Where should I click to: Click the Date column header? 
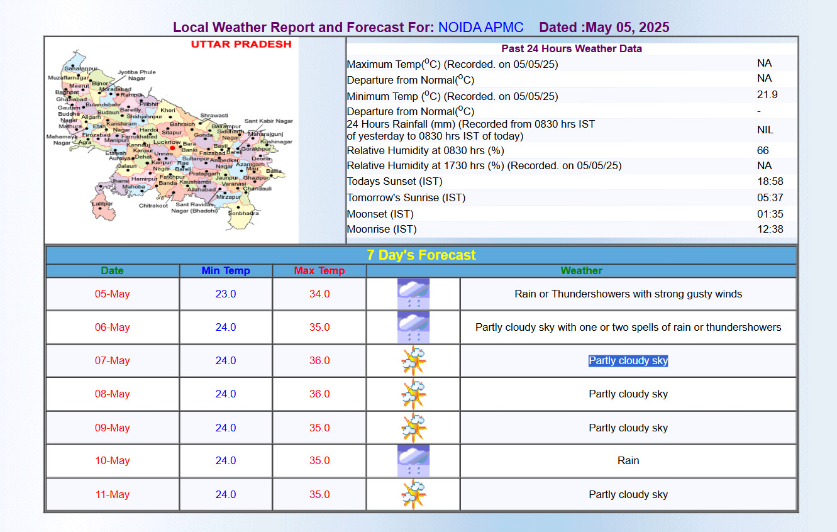click(x=113, y=271)
